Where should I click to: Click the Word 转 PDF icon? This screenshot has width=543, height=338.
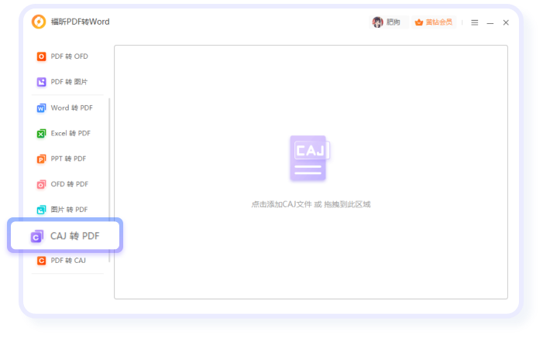tap(41, 108)
